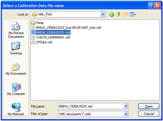This screenshot has height=121, width=163.
Task: Select the 11667A_US0000001.xml file
Action: click(51, 37)
